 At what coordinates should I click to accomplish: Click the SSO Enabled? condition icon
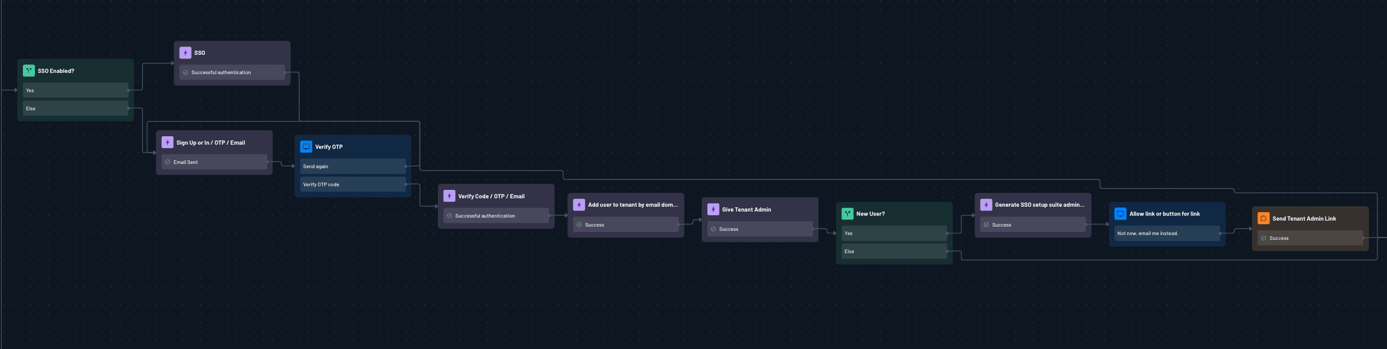click(x=29, y=71)
